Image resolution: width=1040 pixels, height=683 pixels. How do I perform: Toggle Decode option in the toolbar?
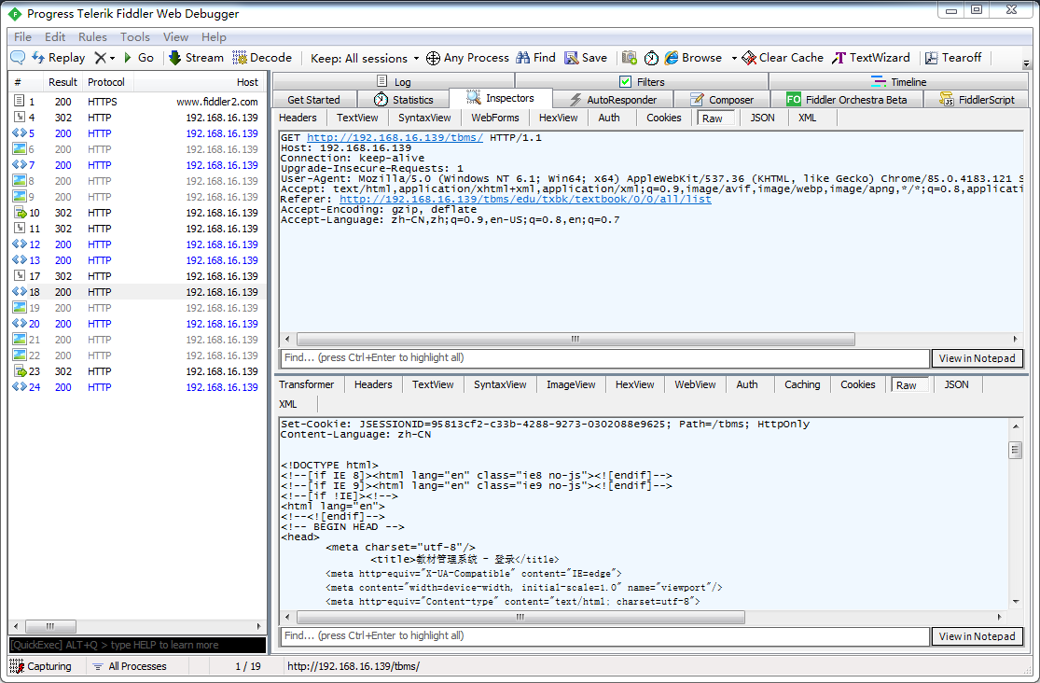pos(262,58)
